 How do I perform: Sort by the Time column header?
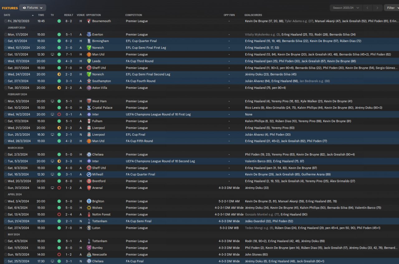coord(41,15)
